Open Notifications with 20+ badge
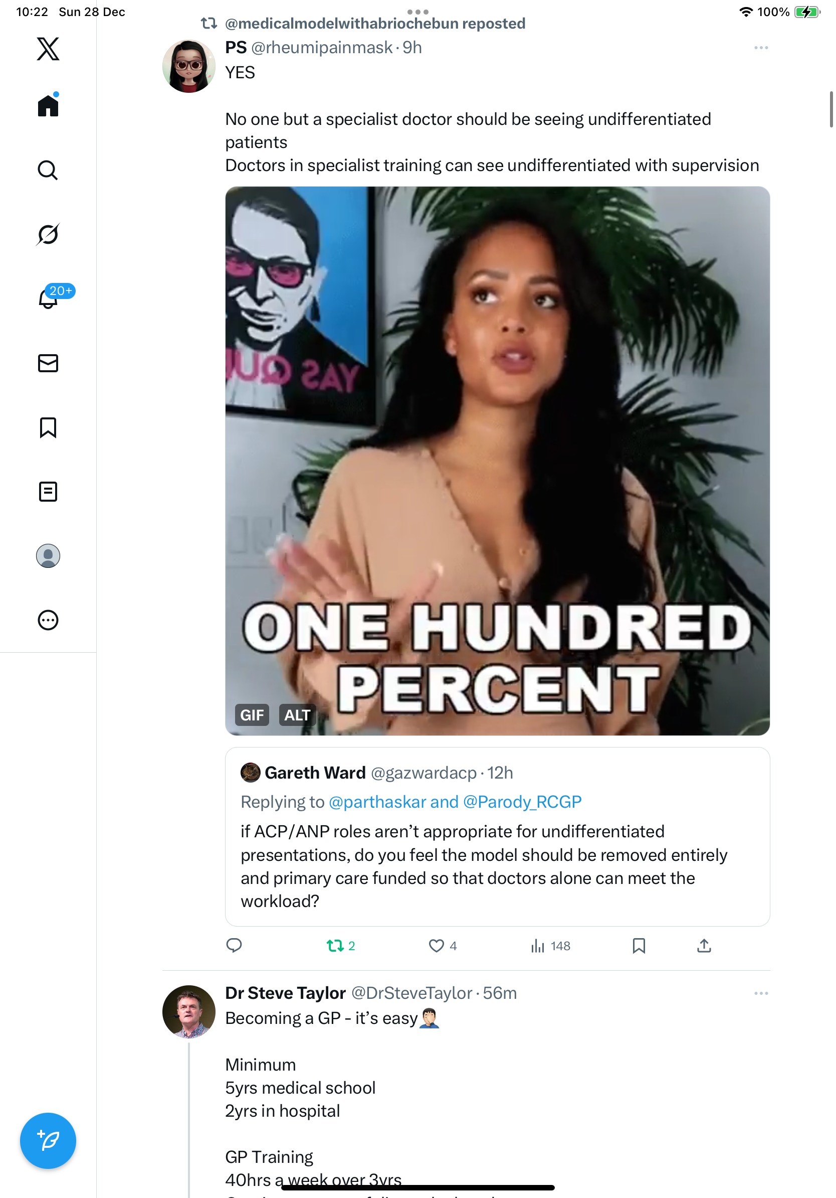836x1198 pixels. pos(48,298)
